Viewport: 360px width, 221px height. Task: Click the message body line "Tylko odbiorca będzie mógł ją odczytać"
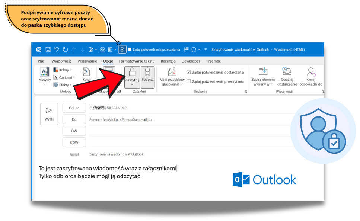(x=89, y=176)
